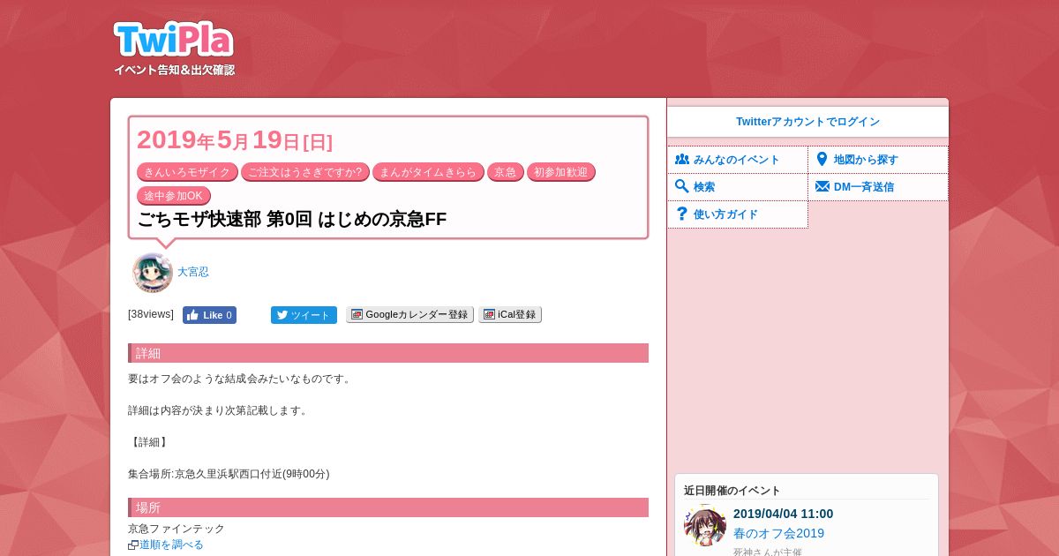Add event with Googleカレンダー登録
Viewport: 1059px width, 556px height.
click(409, 314)
